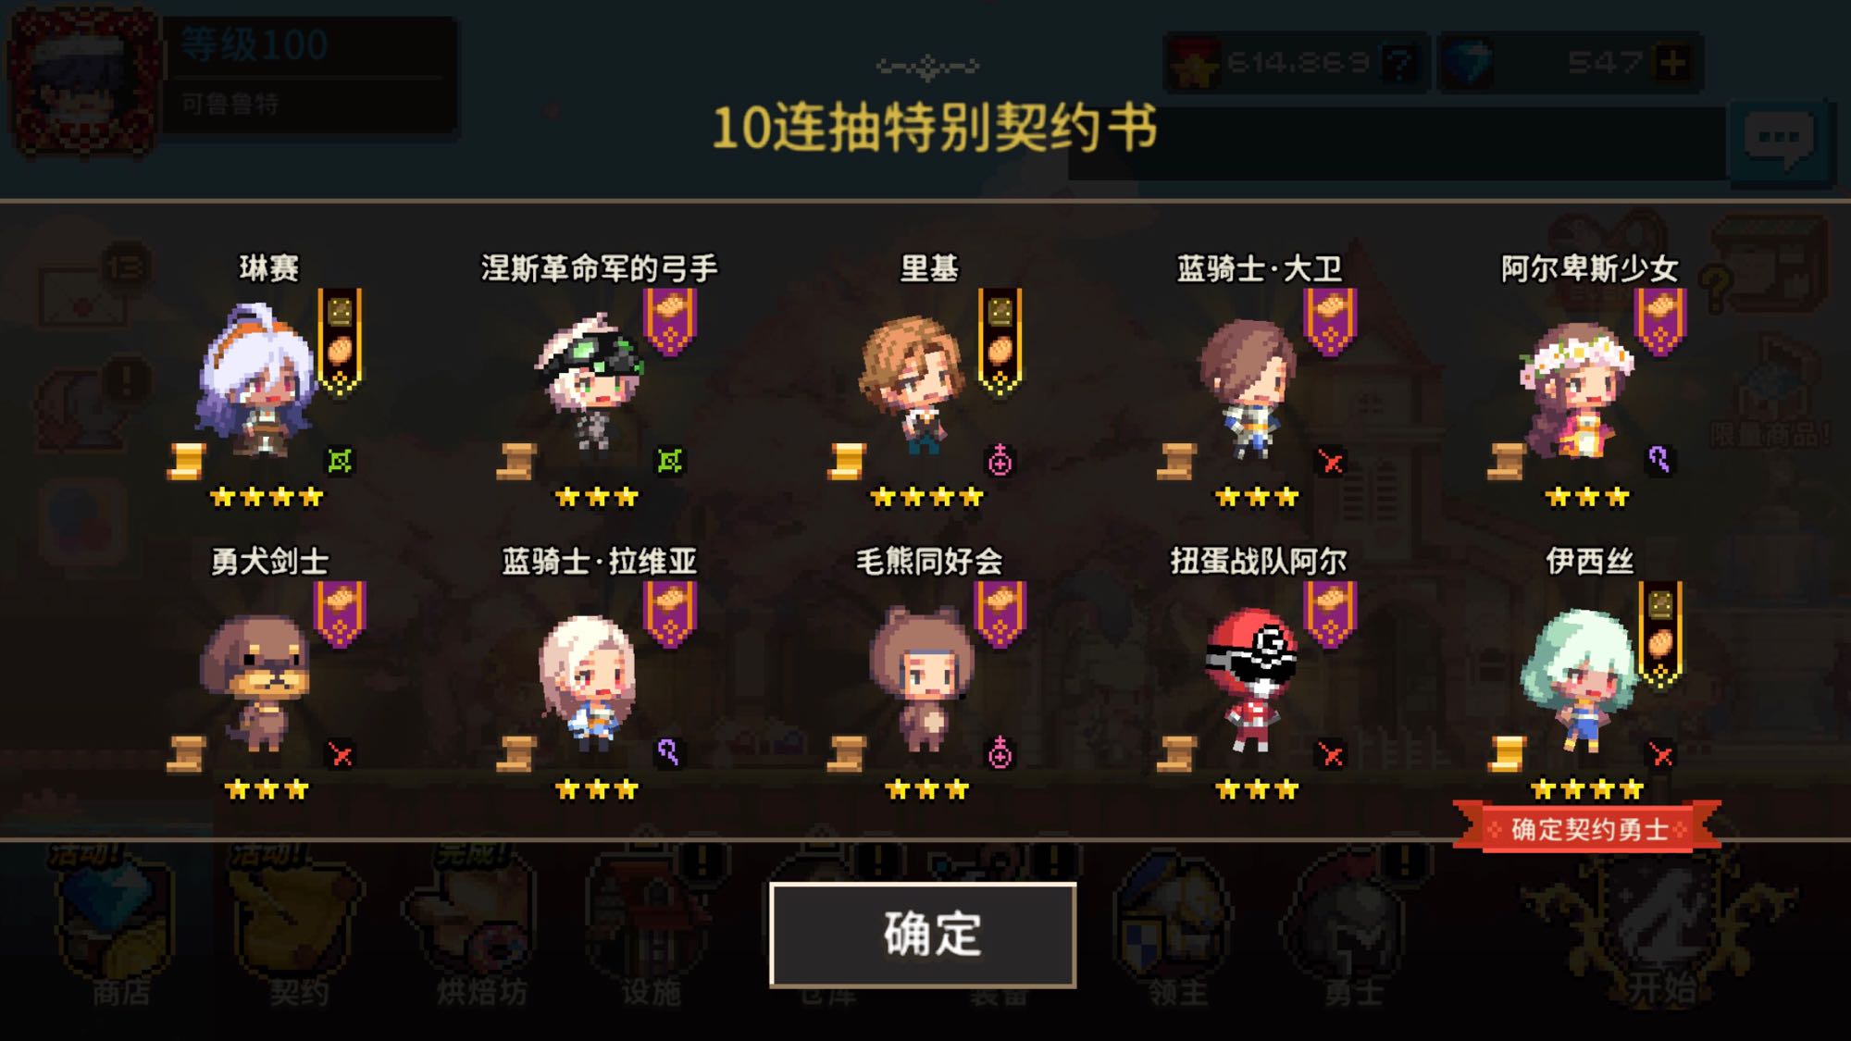Click the 确定契约勇士 red ribbon

(1587, 828)
